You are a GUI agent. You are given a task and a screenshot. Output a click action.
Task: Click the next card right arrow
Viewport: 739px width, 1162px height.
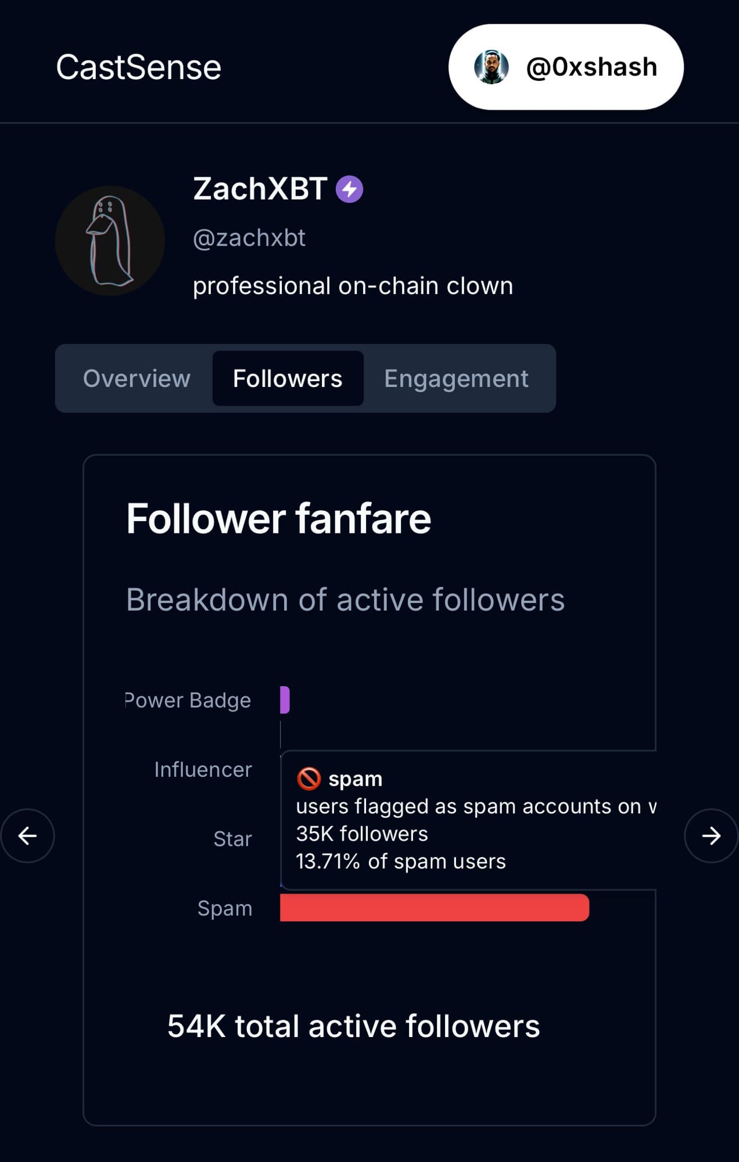[x=711, y=835]
